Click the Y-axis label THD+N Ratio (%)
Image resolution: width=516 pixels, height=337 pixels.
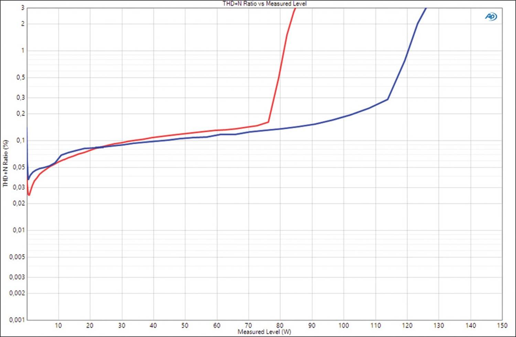pos(5,163)
